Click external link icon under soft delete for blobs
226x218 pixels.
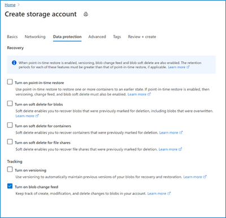(37, 116)
